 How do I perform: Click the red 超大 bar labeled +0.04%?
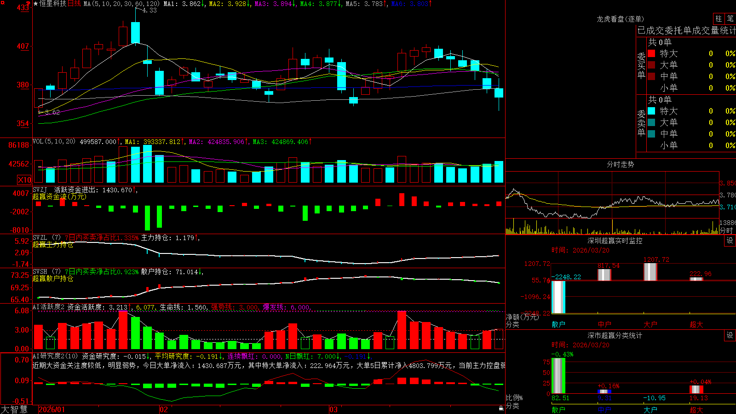tap(696, 390)
